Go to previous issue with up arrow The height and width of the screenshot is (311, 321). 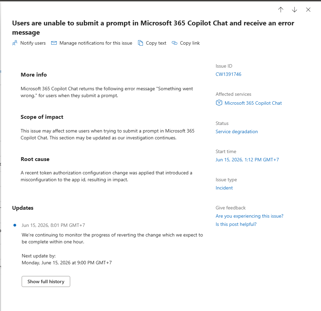click(x=281, y=10)
